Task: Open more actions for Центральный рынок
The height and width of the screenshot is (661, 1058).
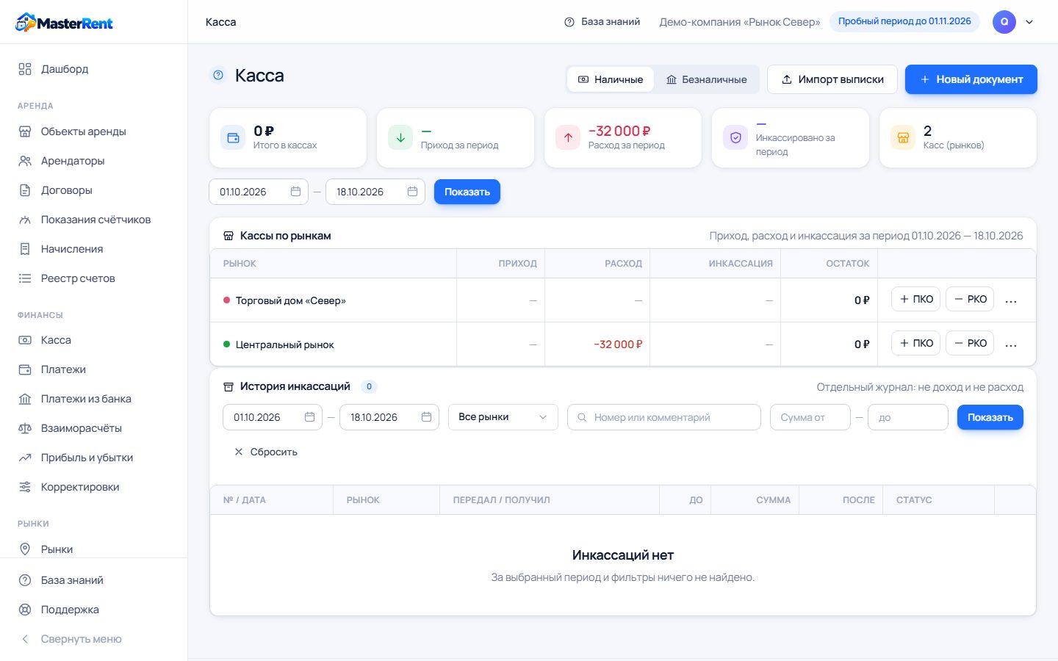Action: tap(1011, 344)
